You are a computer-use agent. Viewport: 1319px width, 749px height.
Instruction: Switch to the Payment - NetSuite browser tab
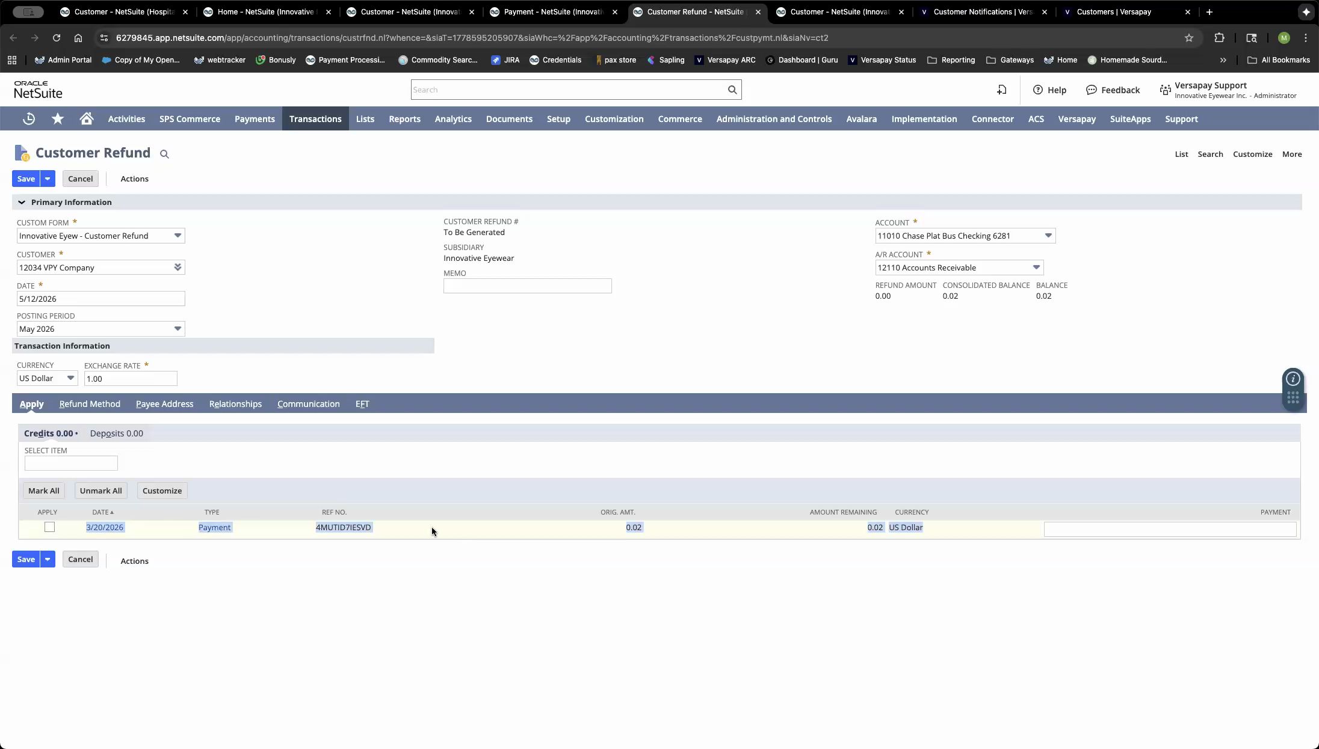pos(554,12)
